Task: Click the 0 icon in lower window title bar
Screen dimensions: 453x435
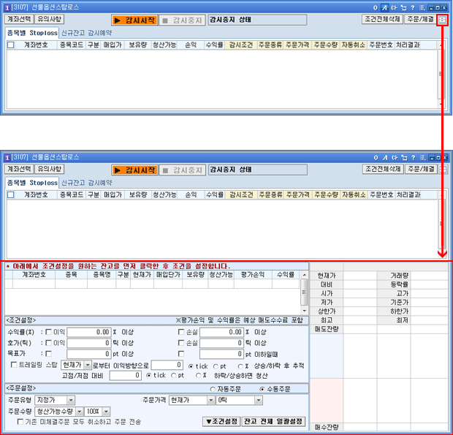Action: pyautogui.click(x=376, y=157)
